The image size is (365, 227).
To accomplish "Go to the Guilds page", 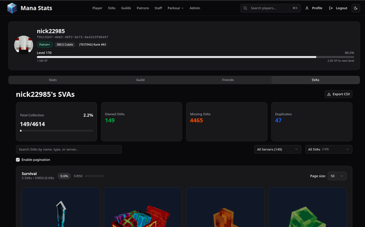I will tap(126, 8).
